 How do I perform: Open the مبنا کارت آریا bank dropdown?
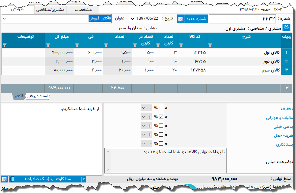click(x=84, y=179)
